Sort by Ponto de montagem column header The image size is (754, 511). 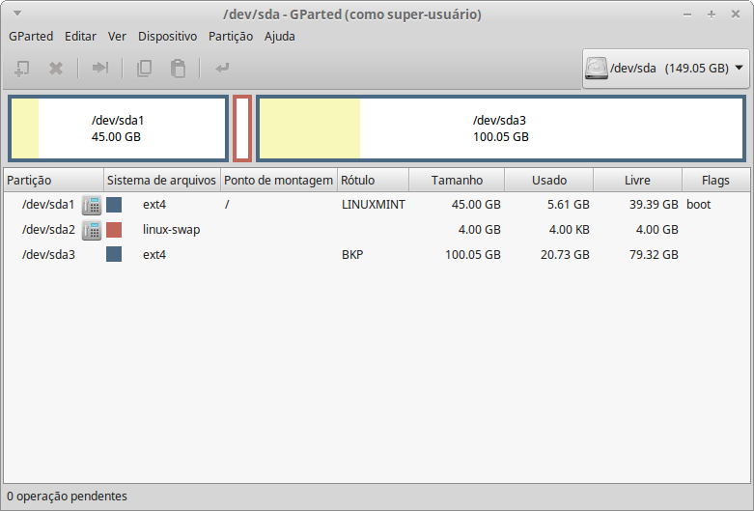coord(279,181)
